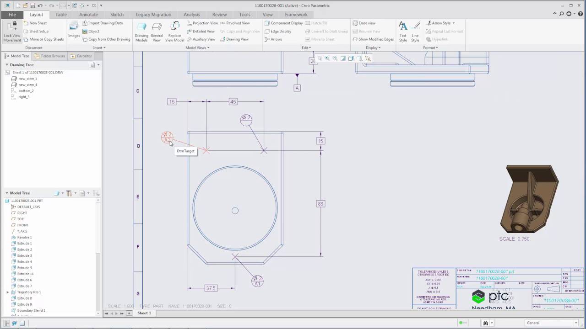Collapse the Drawing Tree panel

(x=7, y=65)
